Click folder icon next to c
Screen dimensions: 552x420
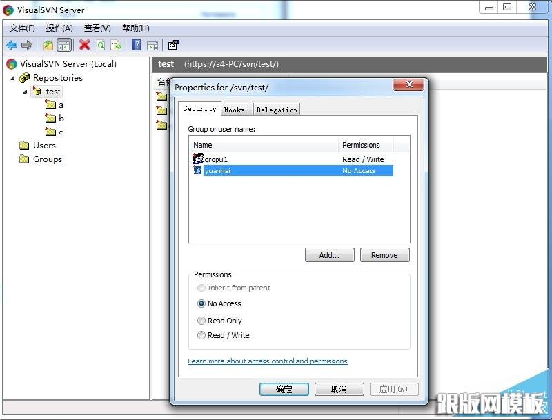coord(50,132)
